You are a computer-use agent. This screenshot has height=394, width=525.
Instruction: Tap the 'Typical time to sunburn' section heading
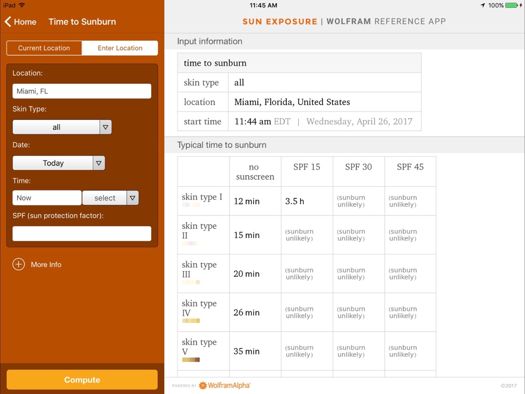click(222, 145)
